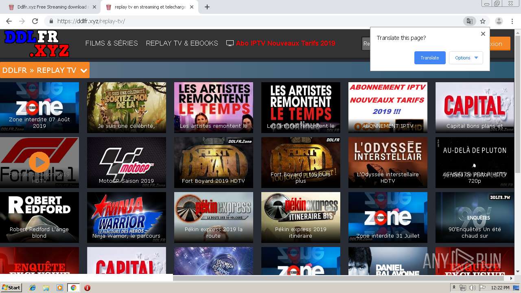Image resolution: width=521 pixels, height=293 pixels.
Task: Click the address bar URL ddlfr.xyz/replay-tv/
Action: click(x=91, y=21)
